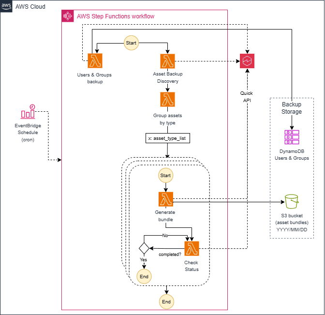The image size is (325, 315).
Task: Click the EventBridge Schedule (cron) label
Action: (x=28, y=133)
